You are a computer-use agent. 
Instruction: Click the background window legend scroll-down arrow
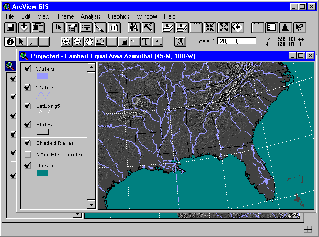click(x=77, y=215)
